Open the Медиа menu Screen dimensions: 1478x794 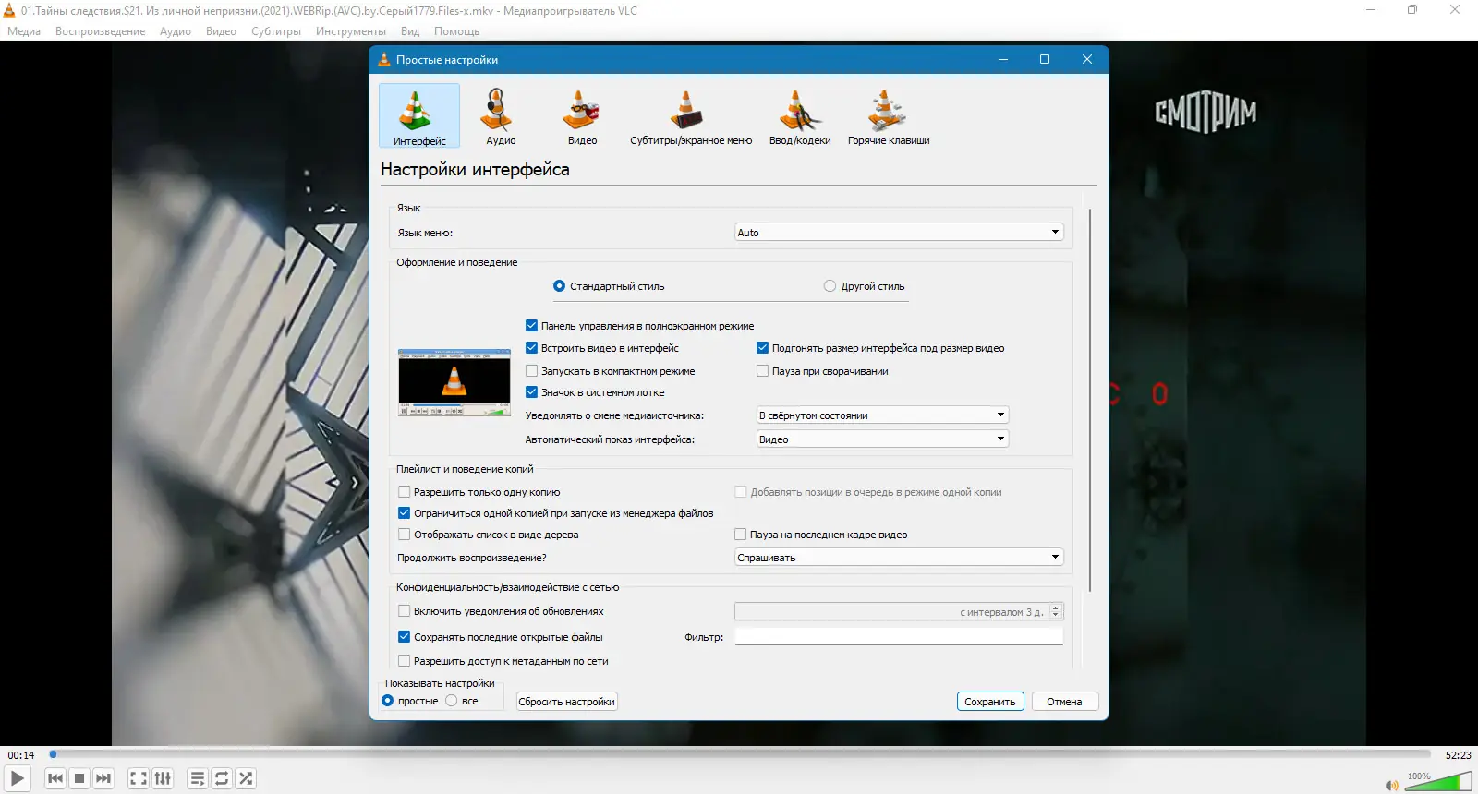pyautogui.click(x=24, y=31)
